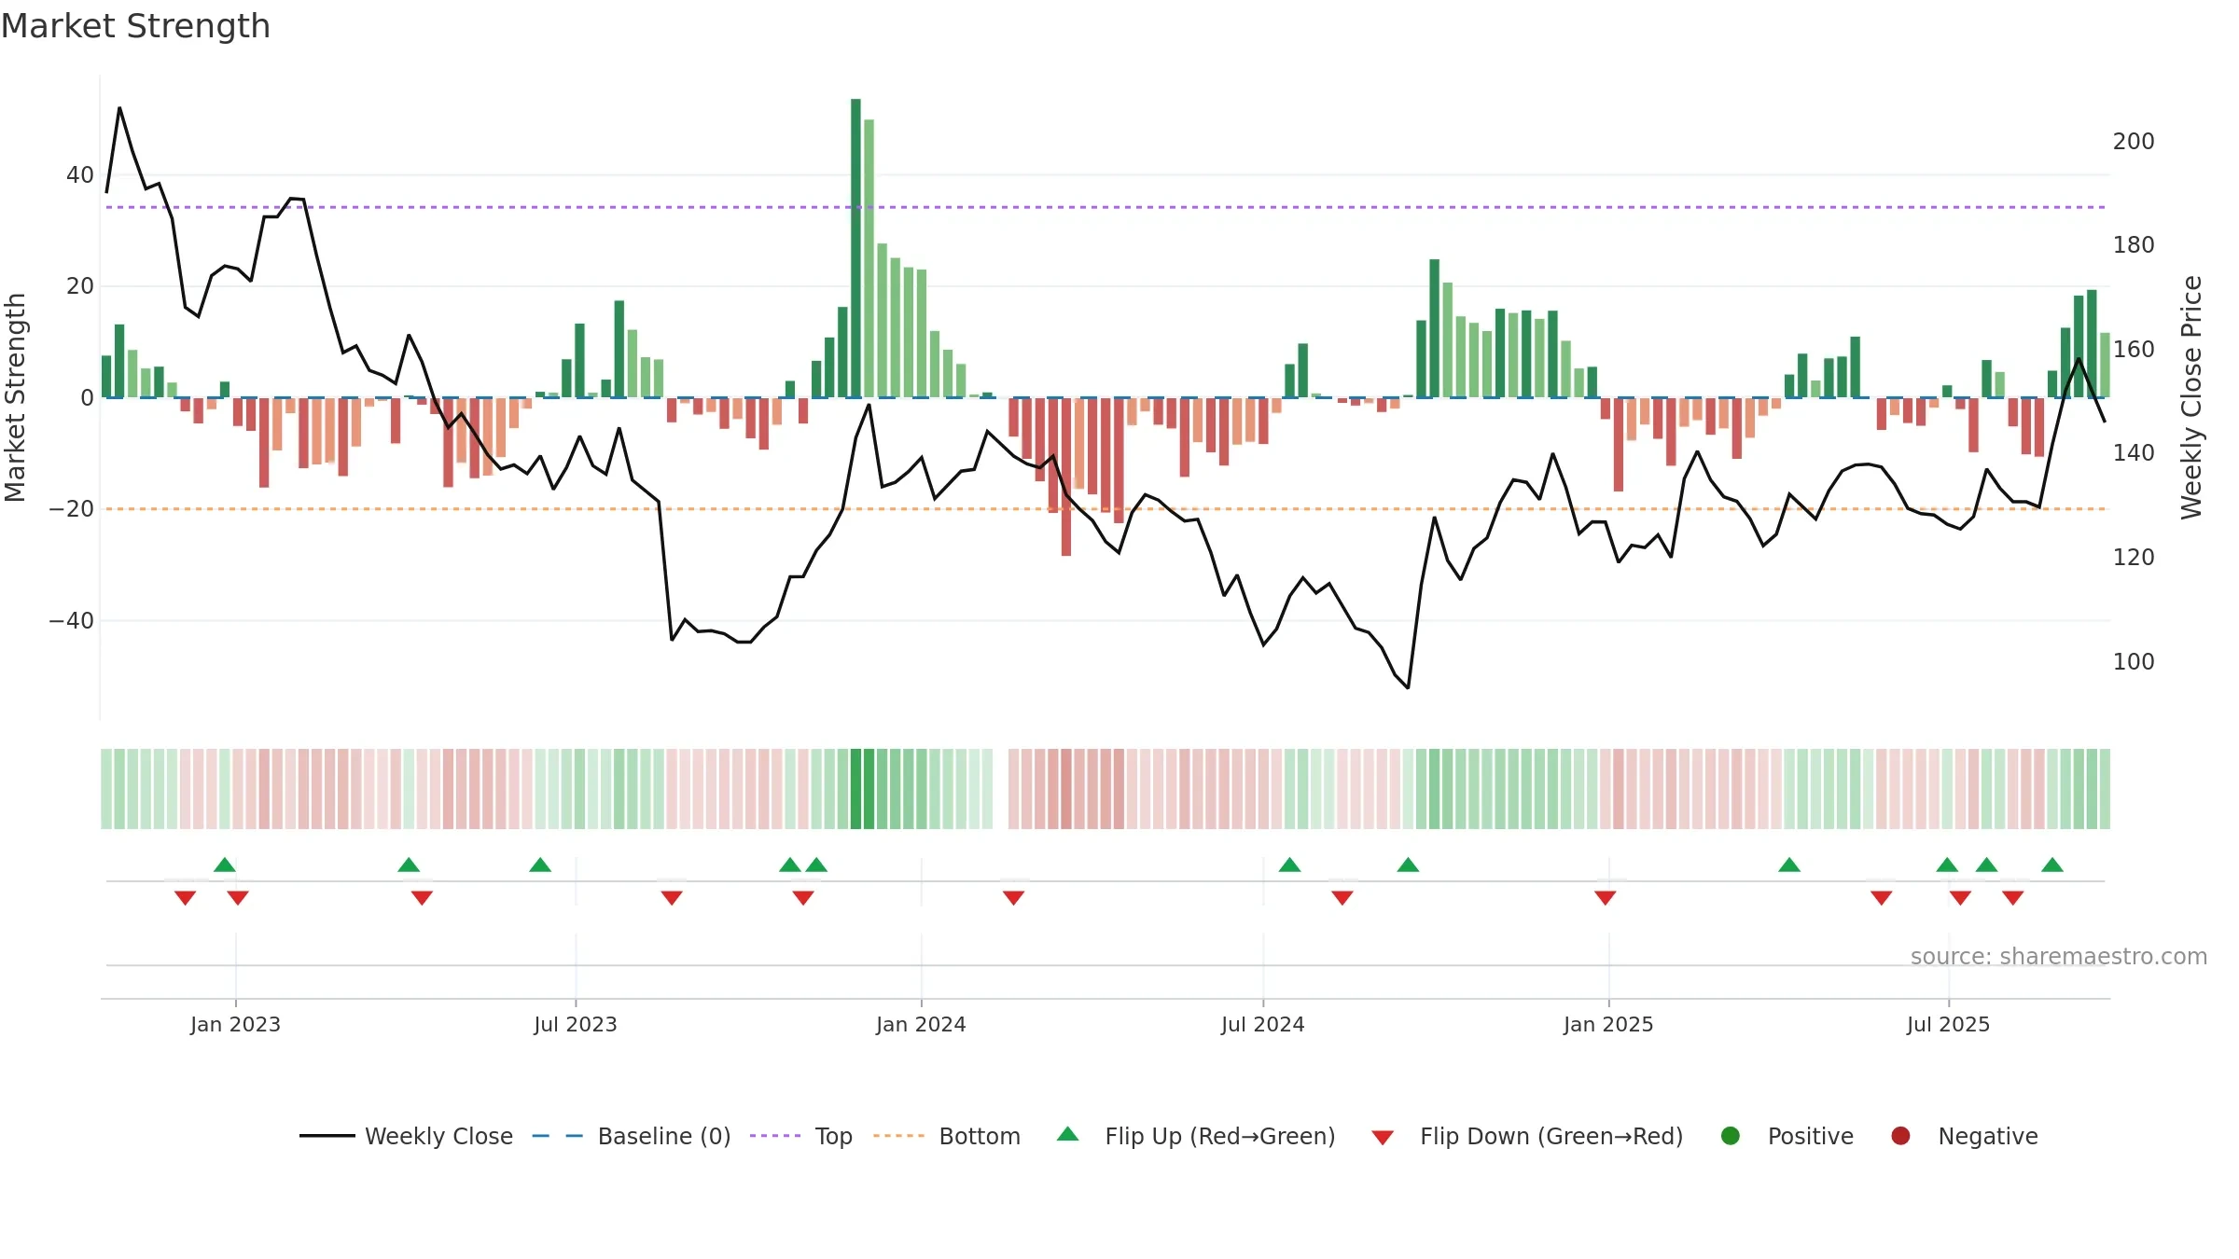This screenshot has height=1259, width=2239.
Task: Click the Flip Down marker in August 2024
Action: (1342, 898)
